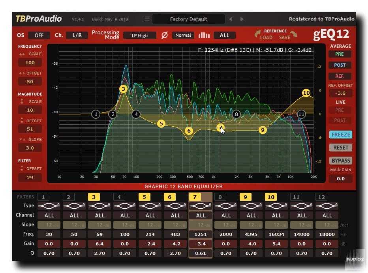Select band node 1 on the graph
The height and width of the screenshot is (273, 368).
click(x=96, y=114)
